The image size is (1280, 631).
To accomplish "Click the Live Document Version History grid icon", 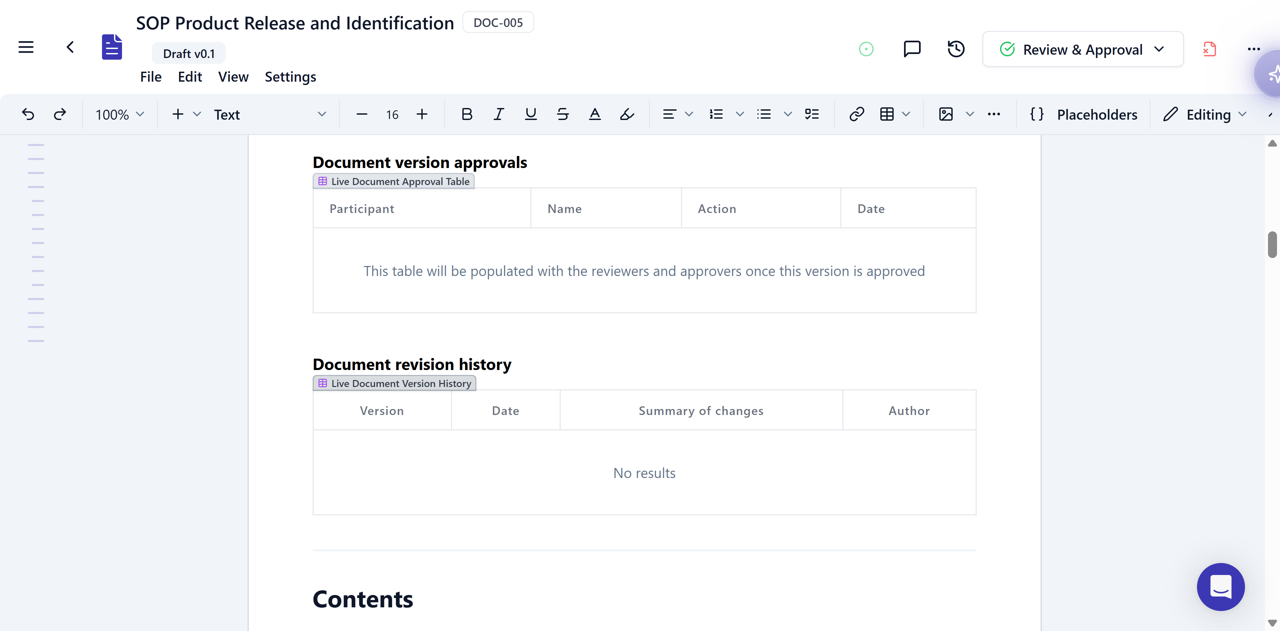I will tap(322, 383).
